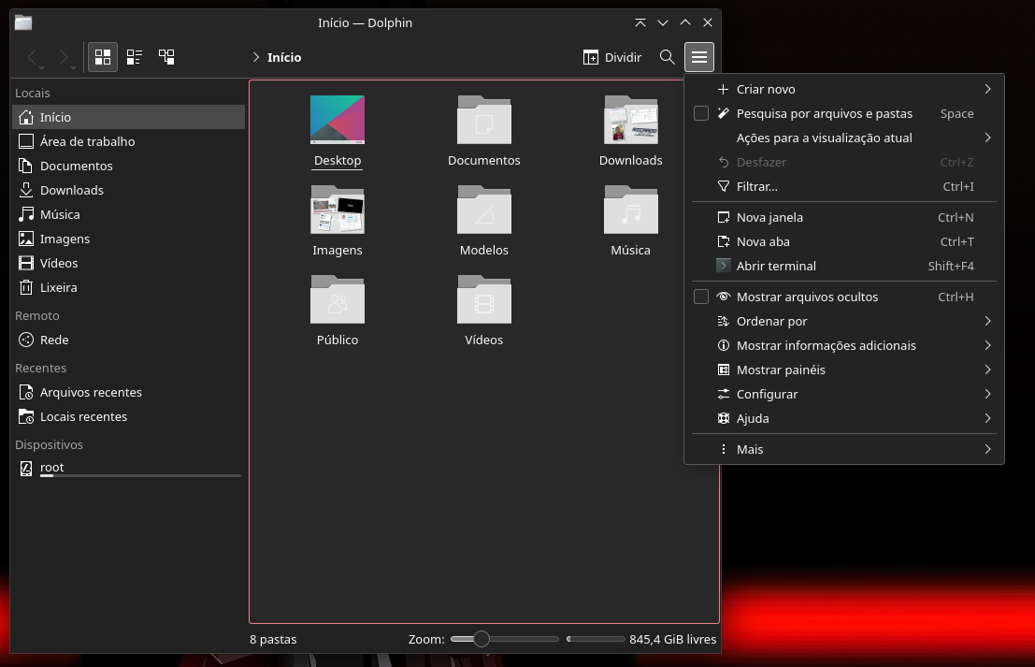Switch to details tree view mode
Screen dimensions: 1035x667
(166, 57)
